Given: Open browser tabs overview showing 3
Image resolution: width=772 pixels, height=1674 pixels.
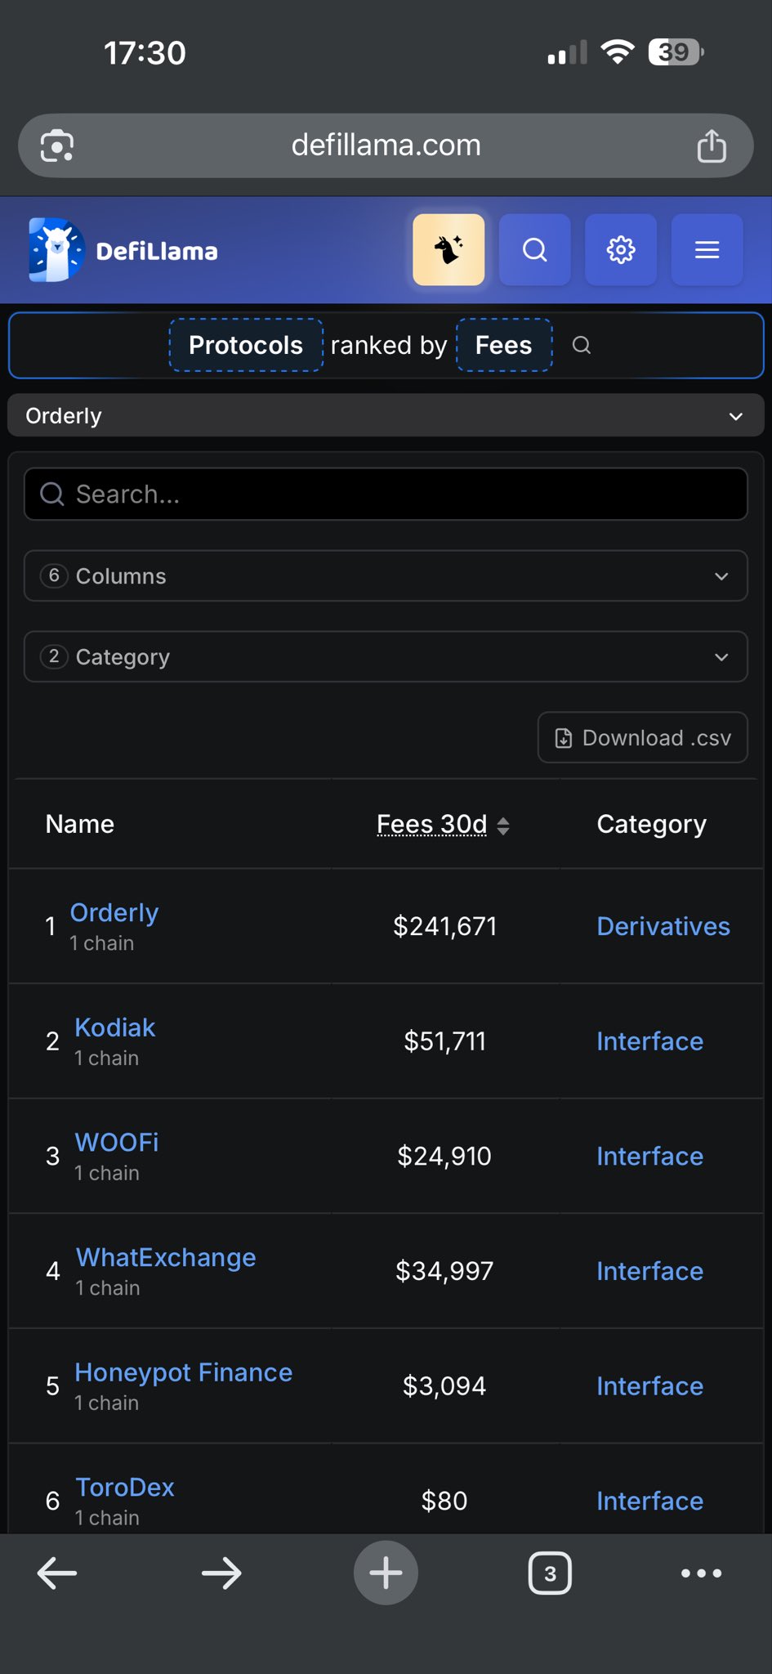Looking at the screenshot, I should click(550, 1573).
